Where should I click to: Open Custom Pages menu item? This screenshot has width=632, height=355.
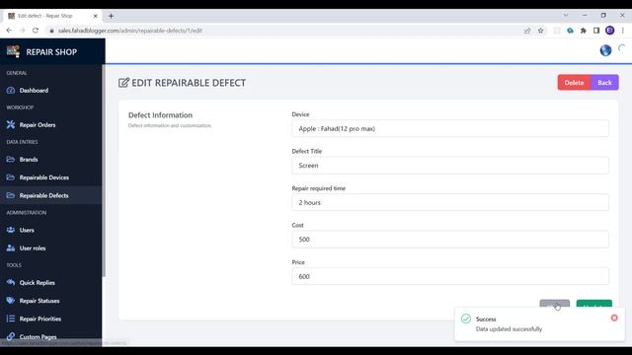pos(38,337)
